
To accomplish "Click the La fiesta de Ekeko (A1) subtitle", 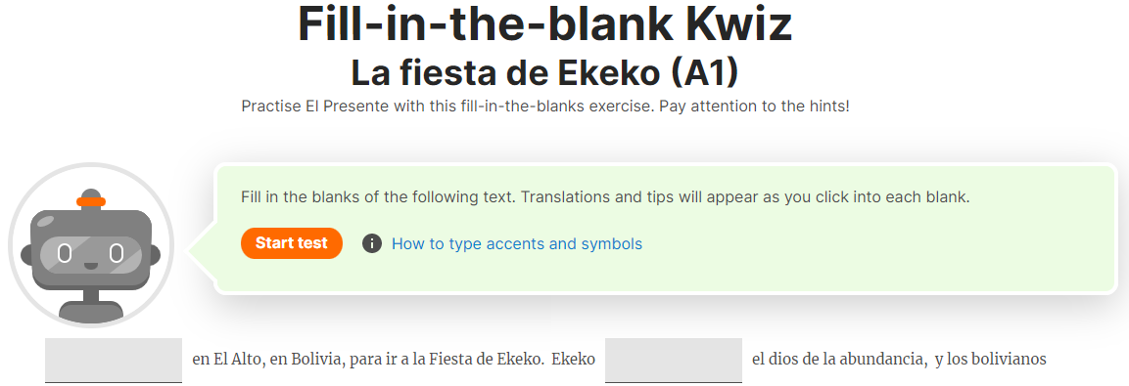I will [545, 72].
